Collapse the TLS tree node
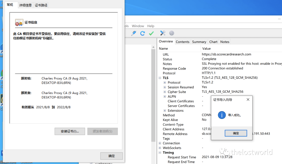The height and width of the screenshot is (164, 282). point(160,78)
